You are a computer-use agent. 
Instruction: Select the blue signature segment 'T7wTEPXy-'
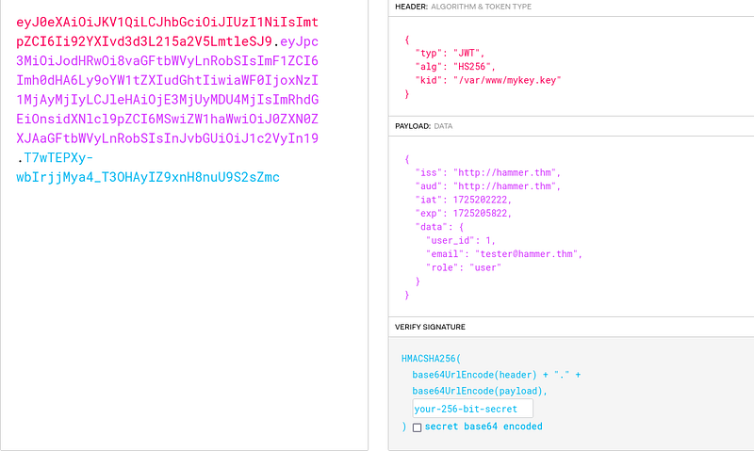(58, 157)
